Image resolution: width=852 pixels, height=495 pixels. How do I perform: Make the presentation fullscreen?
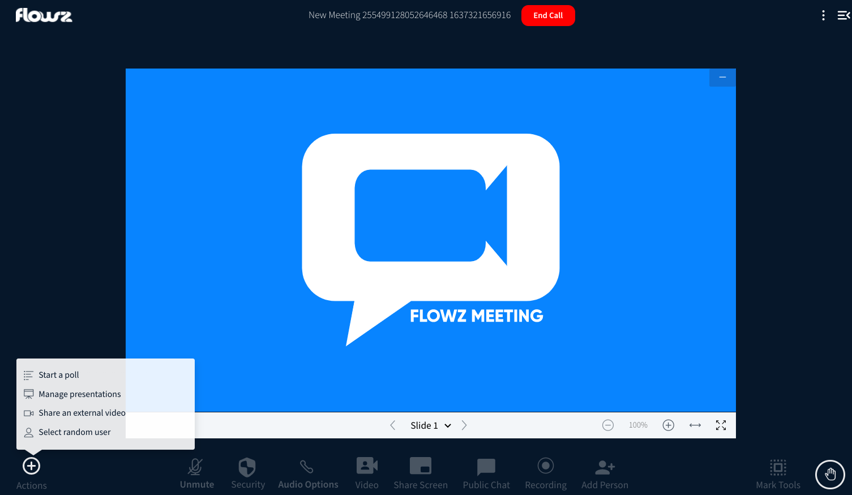tap(721, 425)
